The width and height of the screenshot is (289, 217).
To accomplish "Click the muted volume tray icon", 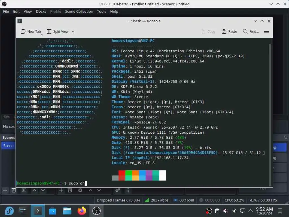I will (x=225, y=211).
